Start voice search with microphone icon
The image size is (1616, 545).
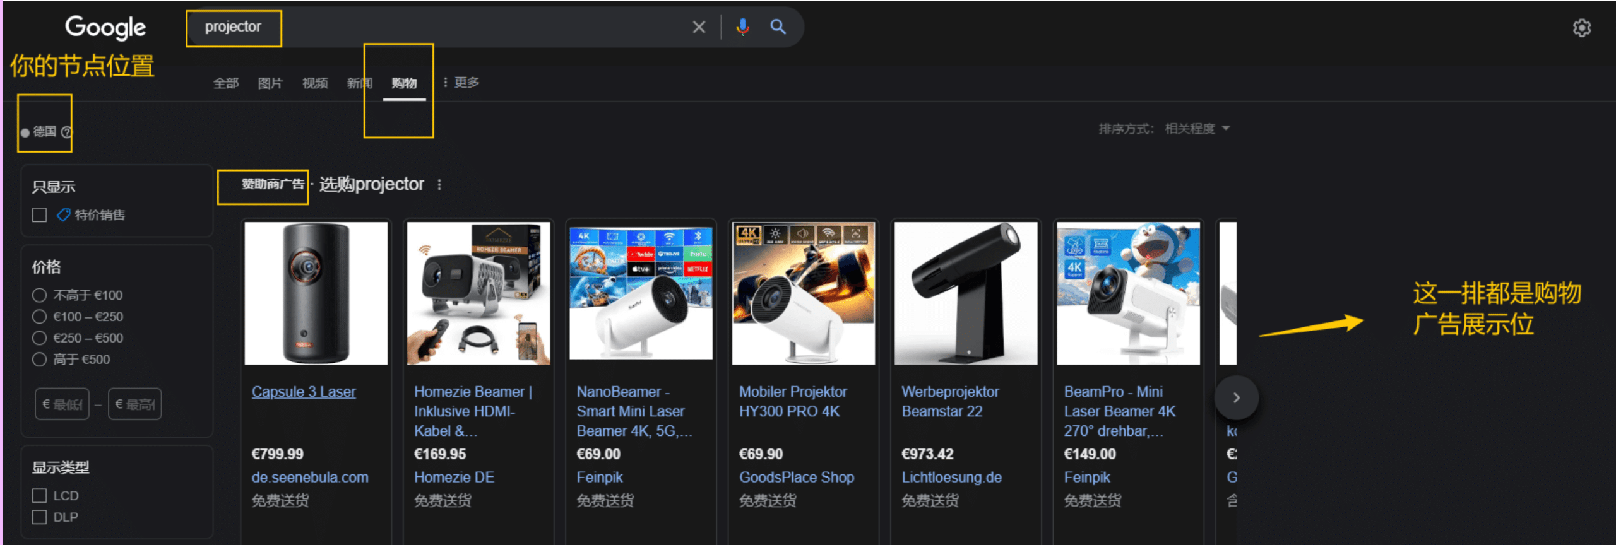[743, 27]
